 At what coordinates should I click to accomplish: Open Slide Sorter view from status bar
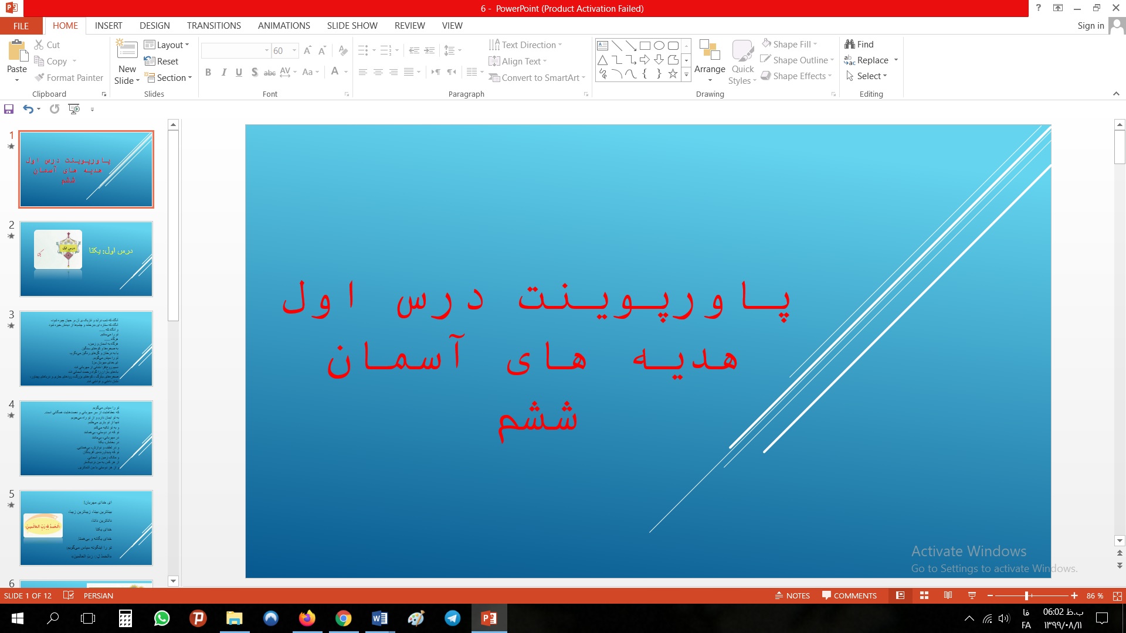point(924,595)
